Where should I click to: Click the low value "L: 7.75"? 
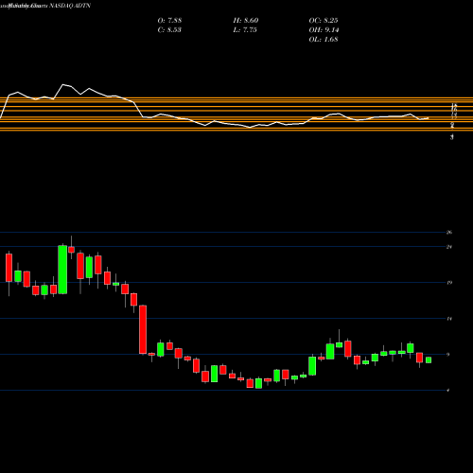[245, 30]
